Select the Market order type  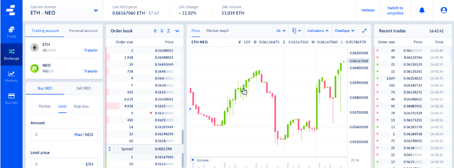point(45,106)
